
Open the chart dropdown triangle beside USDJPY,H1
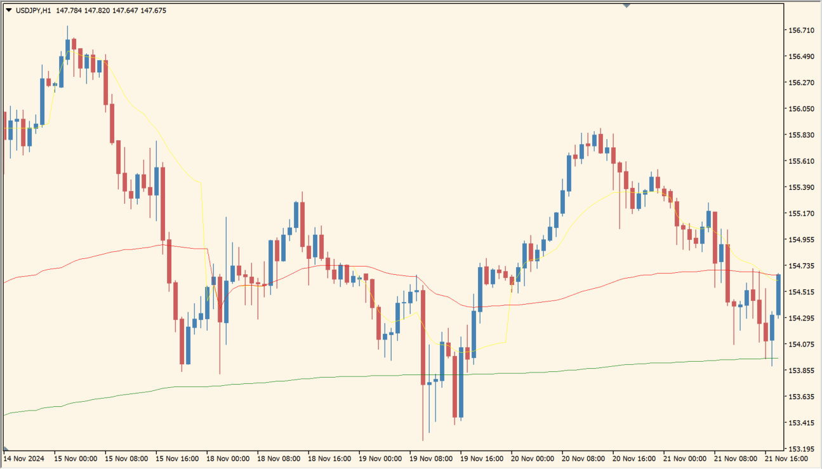click(8, 10)
